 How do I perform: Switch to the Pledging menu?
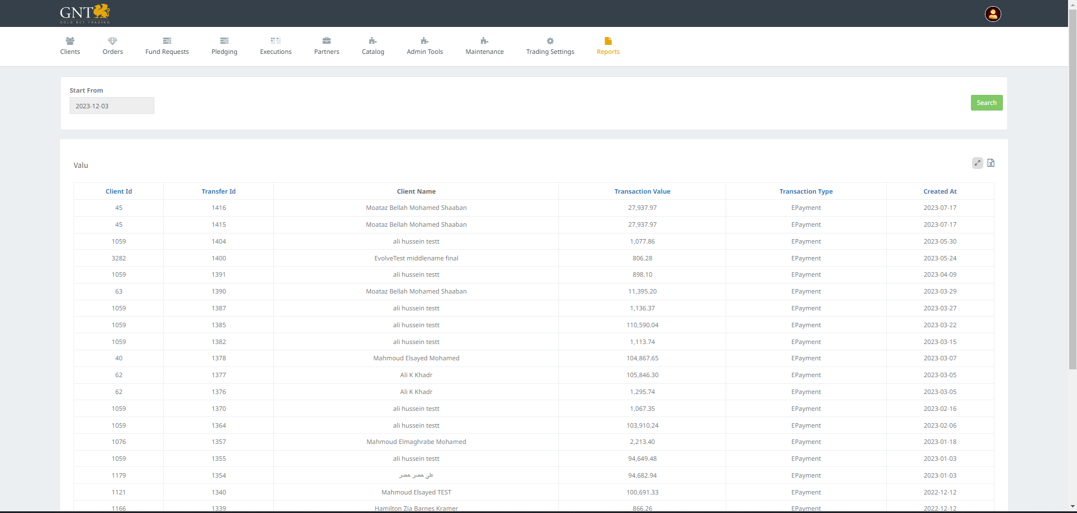[x=224, y=46]
